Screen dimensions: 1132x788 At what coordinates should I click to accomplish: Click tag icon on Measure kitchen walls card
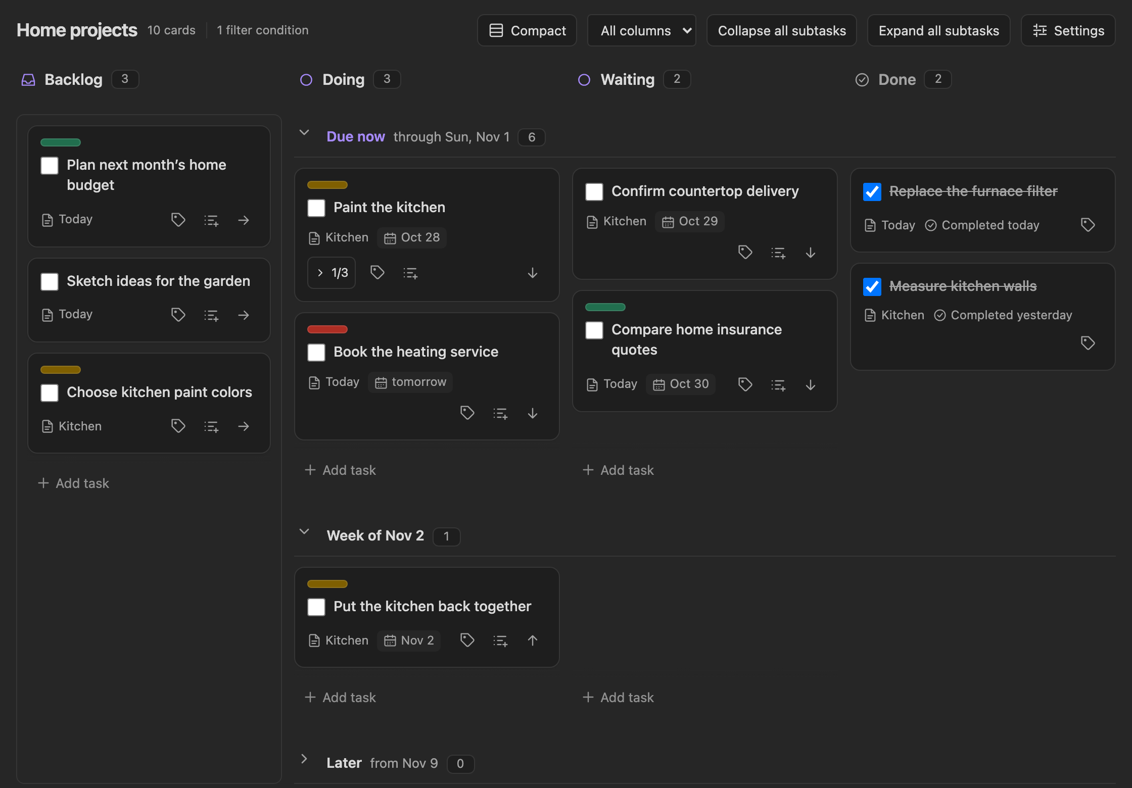point(1088,343)
